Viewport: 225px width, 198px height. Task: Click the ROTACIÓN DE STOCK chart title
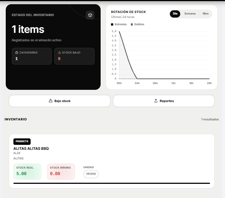[129, 12]
